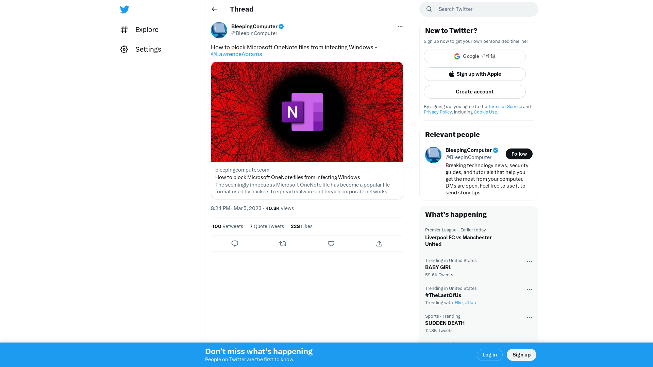
Task: Open Liverpool FC vs Manchester United trend
Action: tap(479, 237)
